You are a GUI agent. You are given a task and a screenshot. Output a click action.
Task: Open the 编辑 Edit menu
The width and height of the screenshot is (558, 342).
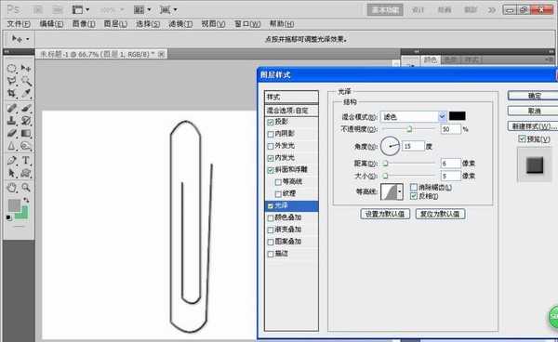pyautogui.click(x=51, y=24)
